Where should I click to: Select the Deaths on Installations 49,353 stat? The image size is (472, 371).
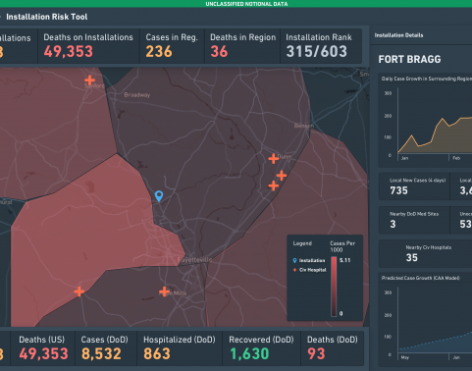(88, 46)
